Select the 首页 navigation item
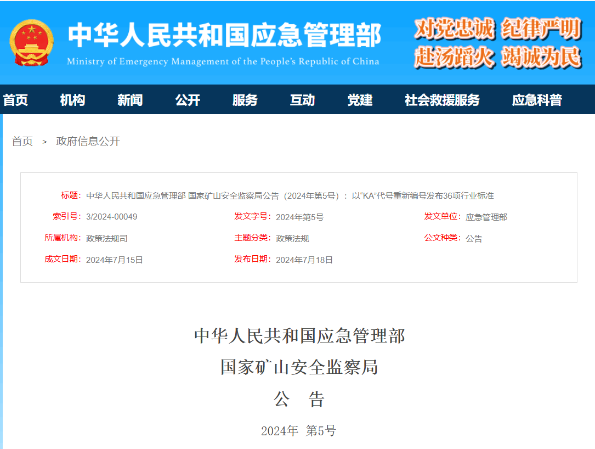This screenshot has width=595, height=449. pos(15,100)
